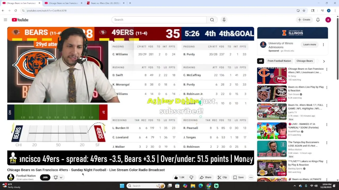
Task: Open Tampa Bay Buccaneers LOSE AGAIN video
Action: 304,144
